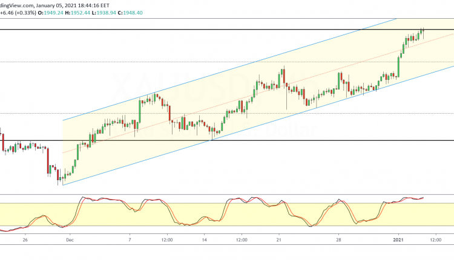The height and width of the screenshot is (260, 454).
Task: Select the upper black horizontal resistance line
Action: point(182,30)
